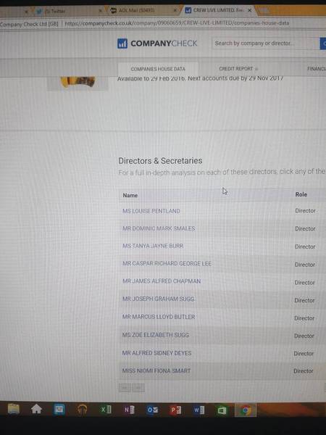The width and height of the screenshot is (326, 435).
Task: Launch PowerPoint from the taskbar
Action: point(175,410)
